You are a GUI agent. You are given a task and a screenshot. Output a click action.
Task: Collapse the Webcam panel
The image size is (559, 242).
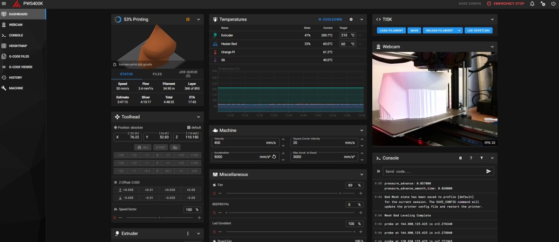[x=492, y=47]
